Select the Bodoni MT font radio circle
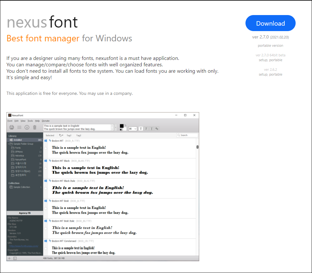Image resolution: width=312 pixels, height=273 pixels. 46,148
